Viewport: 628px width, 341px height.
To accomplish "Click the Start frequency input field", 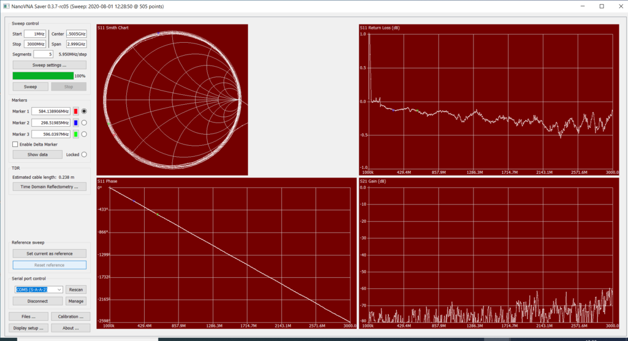I will pyautogui.click(x=35, y=34).
